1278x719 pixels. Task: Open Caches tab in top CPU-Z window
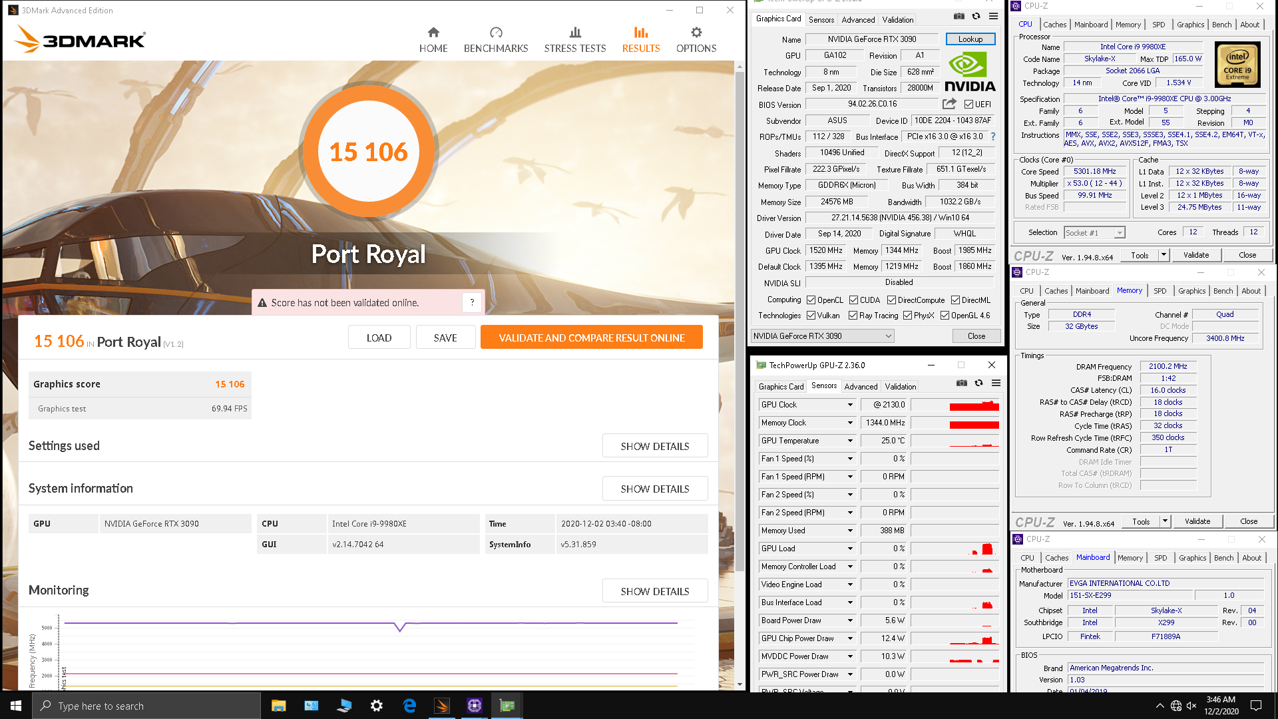tap(1055, 25)
